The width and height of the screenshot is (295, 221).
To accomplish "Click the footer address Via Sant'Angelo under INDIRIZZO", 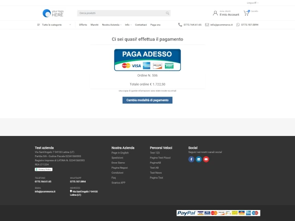I will click(84, 193).
